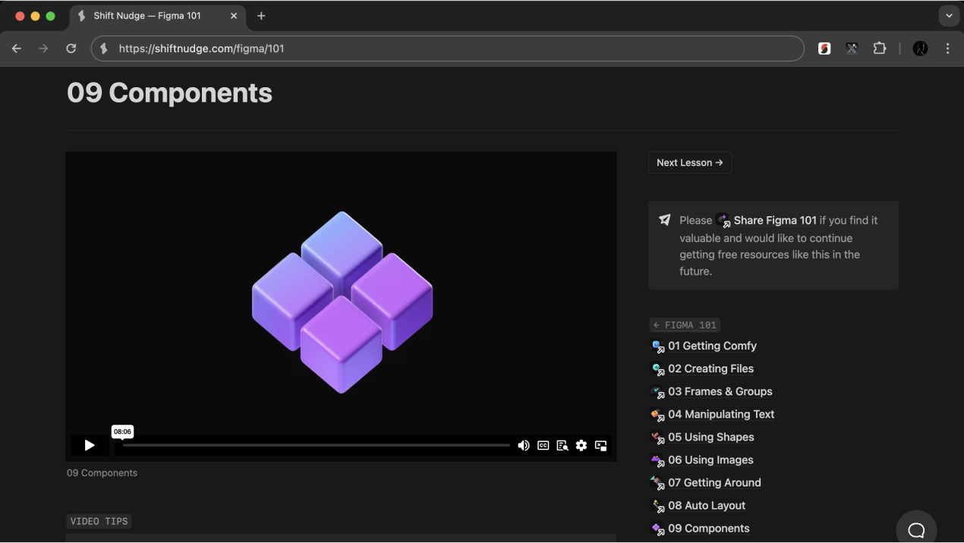
Task: Click the browser forward arrow
Action: coord(43,49)
